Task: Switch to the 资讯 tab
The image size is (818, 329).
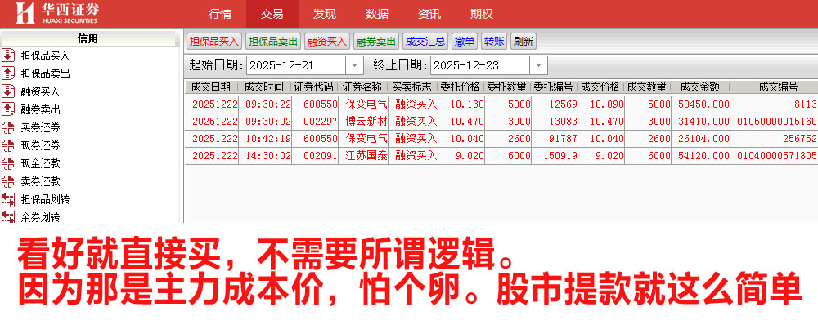Action: pyautogui.click(x=429, y=14)
